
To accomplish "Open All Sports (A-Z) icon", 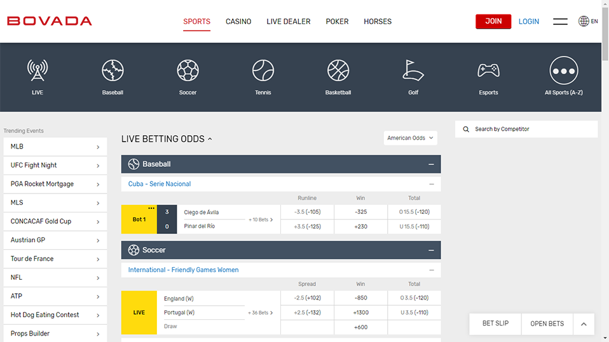I will click(x=563, y=70).
